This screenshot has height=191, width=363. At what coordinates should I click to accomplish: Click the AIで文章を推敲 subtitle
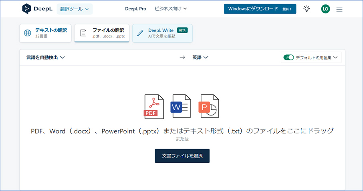coord(162,36)
